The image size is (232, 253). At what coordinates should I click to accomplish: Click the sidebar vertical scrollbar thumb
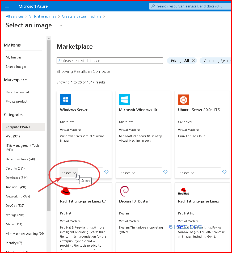49,126
